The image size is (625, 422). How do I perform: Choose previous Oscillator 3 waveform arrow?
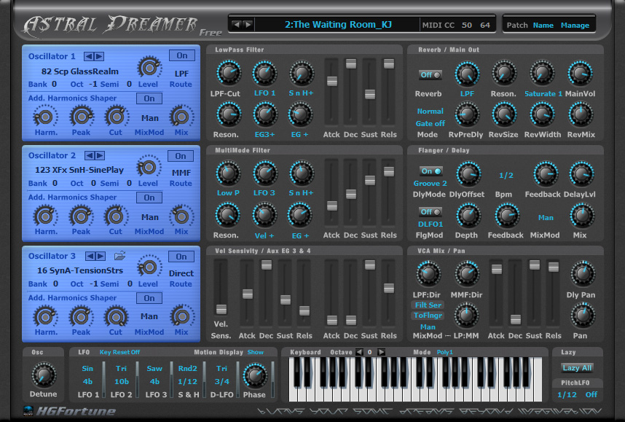(x=90, y=256)
